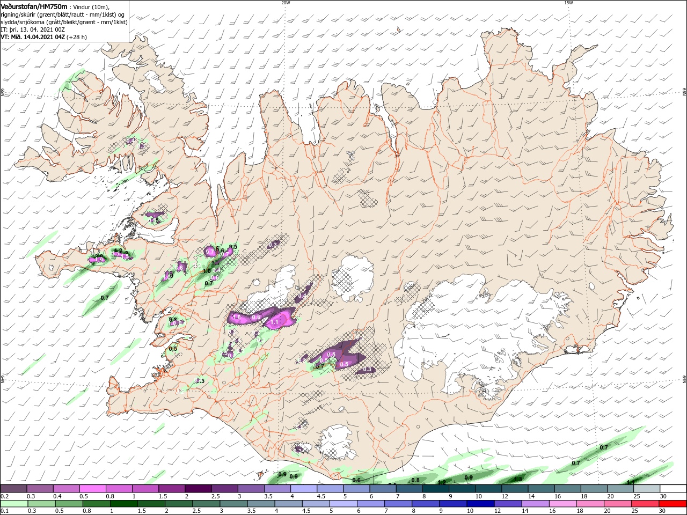
Task: Click the Veðurstofan/HM750m title text
Action: (34, 6)
